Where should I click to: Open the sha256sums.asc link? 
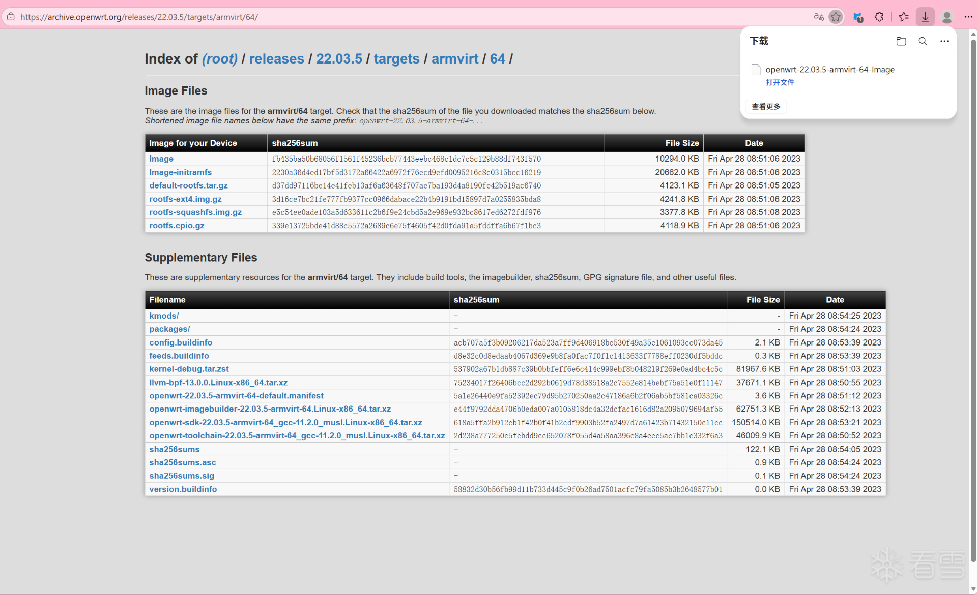click(183, 462)
